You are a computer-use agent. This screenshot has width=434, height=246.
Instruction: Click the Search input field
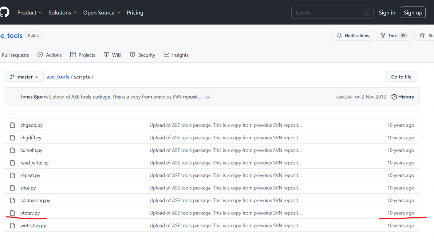click(x=328, y=13)
